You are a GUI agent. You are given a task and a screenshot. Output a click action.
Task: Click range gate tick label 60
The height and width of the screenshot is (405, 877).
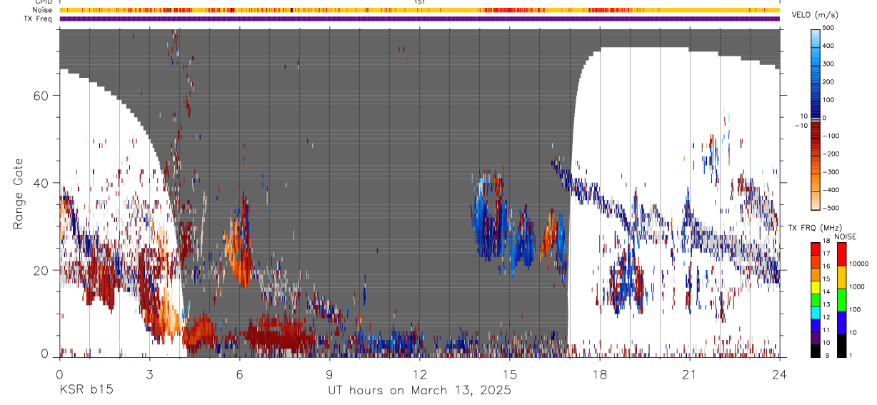(41, 96)
